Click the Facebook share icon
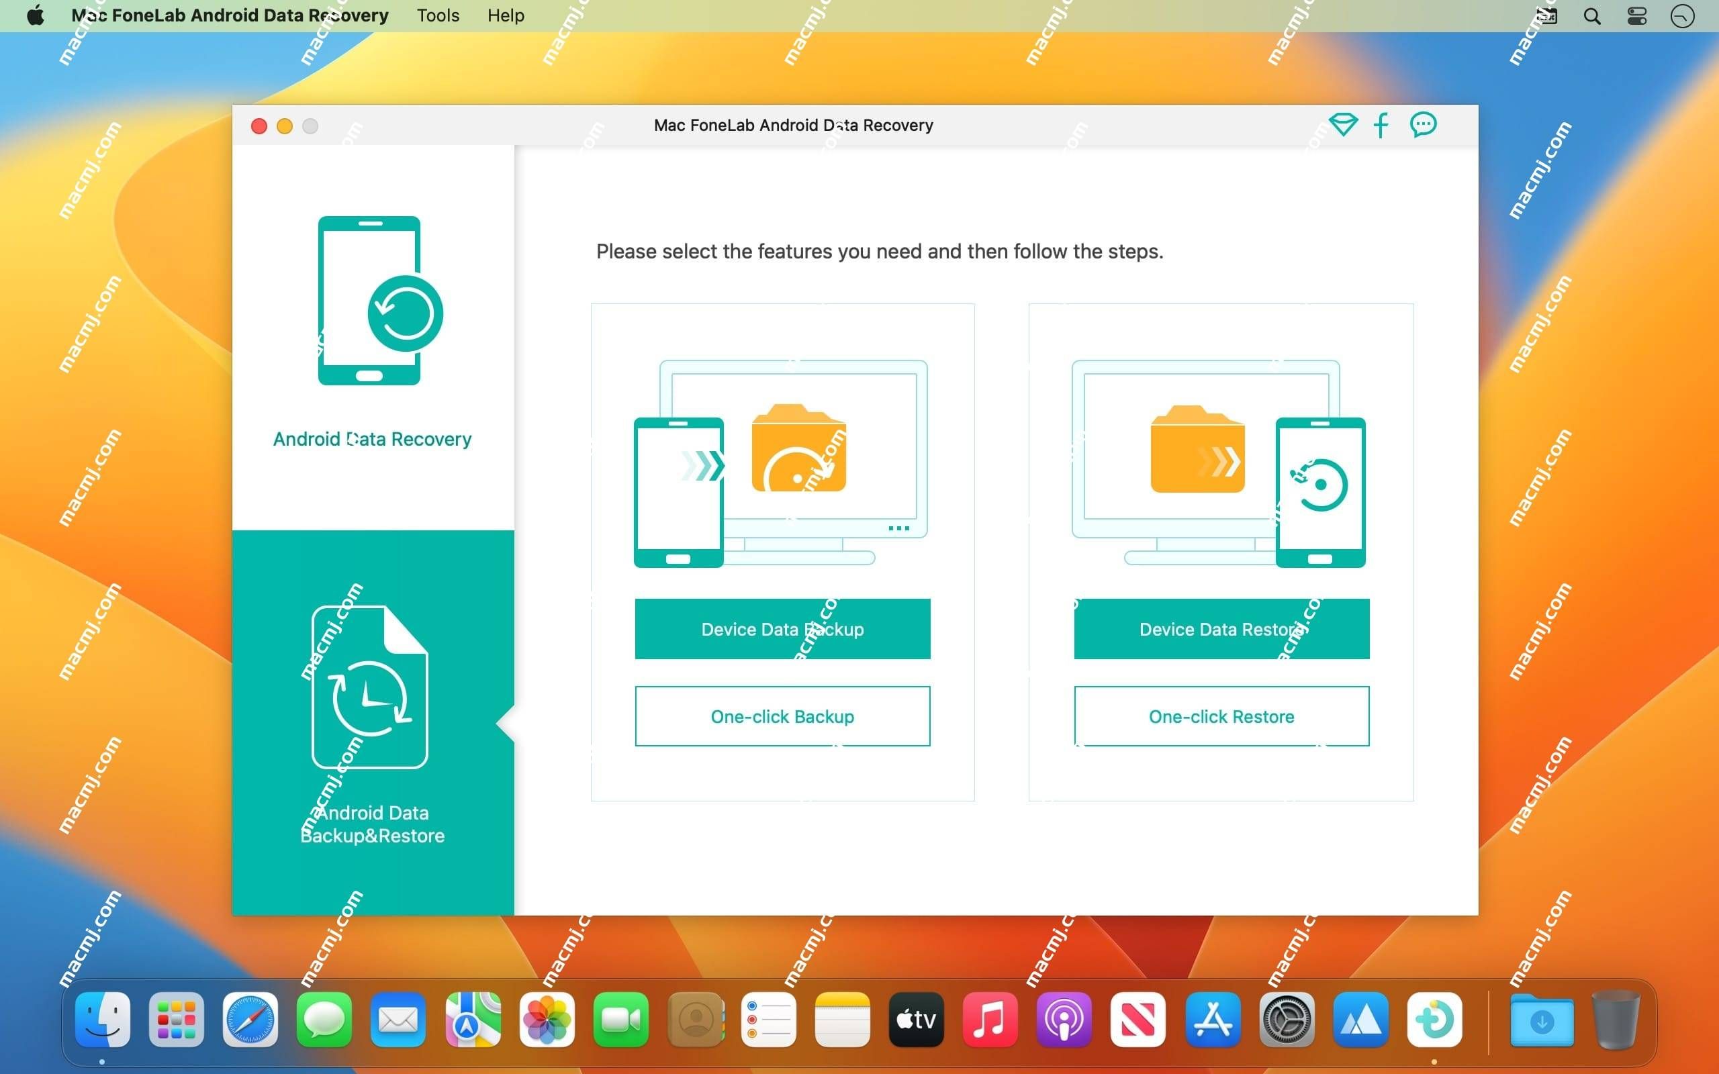 pyautogui.click(x=1381, y=124)
